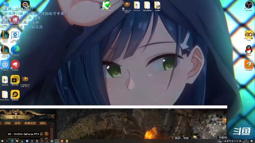
Task: Show hidden tray icons chevron
Action: [x=223, y=141]
